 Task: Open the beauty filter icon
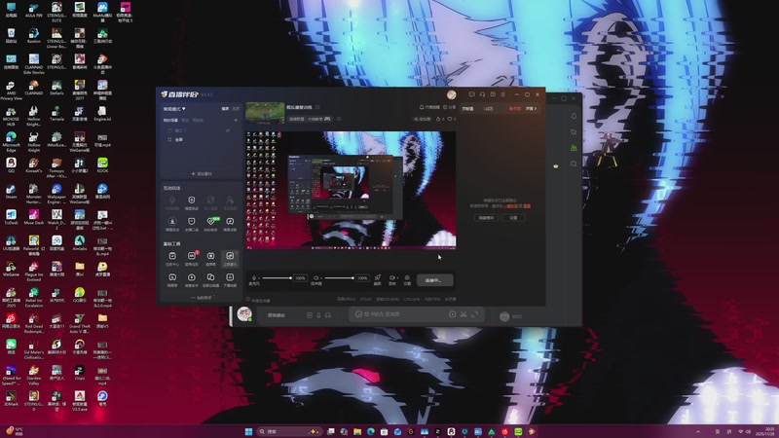coord(377,279)
